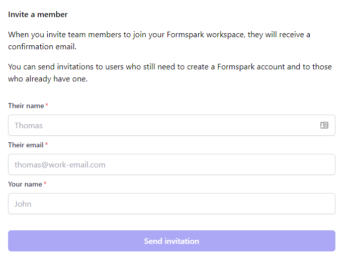Image resolution: width=352 pixels, height=267 pixels.
Task: Click the "Their email" field label
Action: [x=26, y=145]
